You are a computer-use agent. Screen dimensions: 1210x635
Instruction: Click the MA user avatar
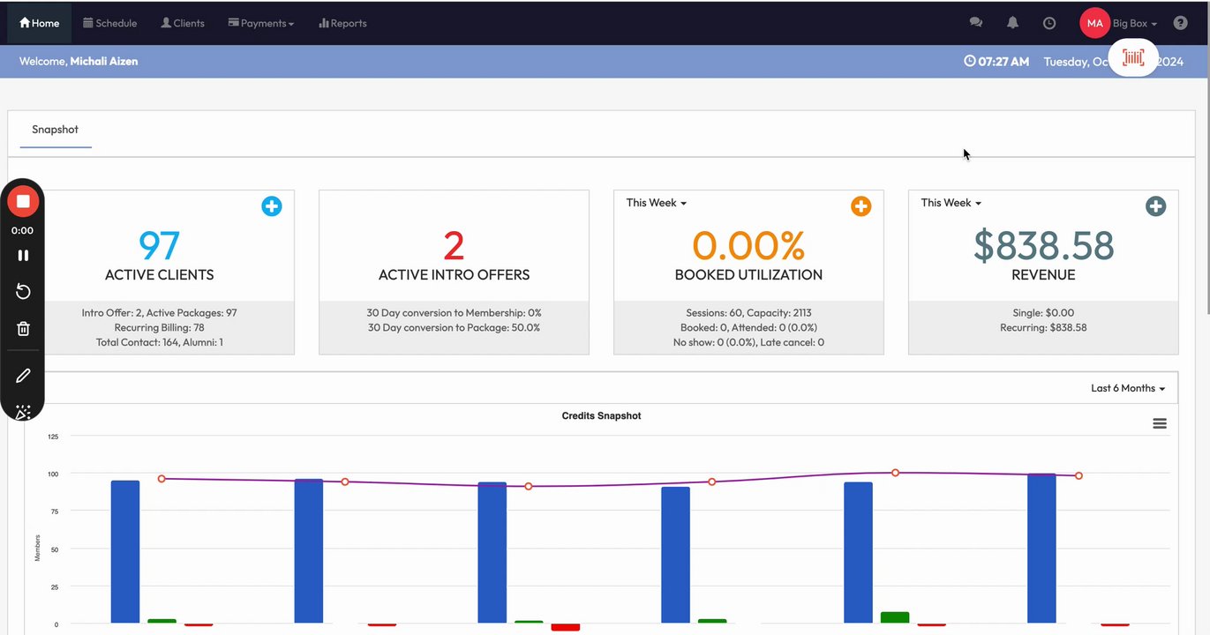pos(1094,23)
